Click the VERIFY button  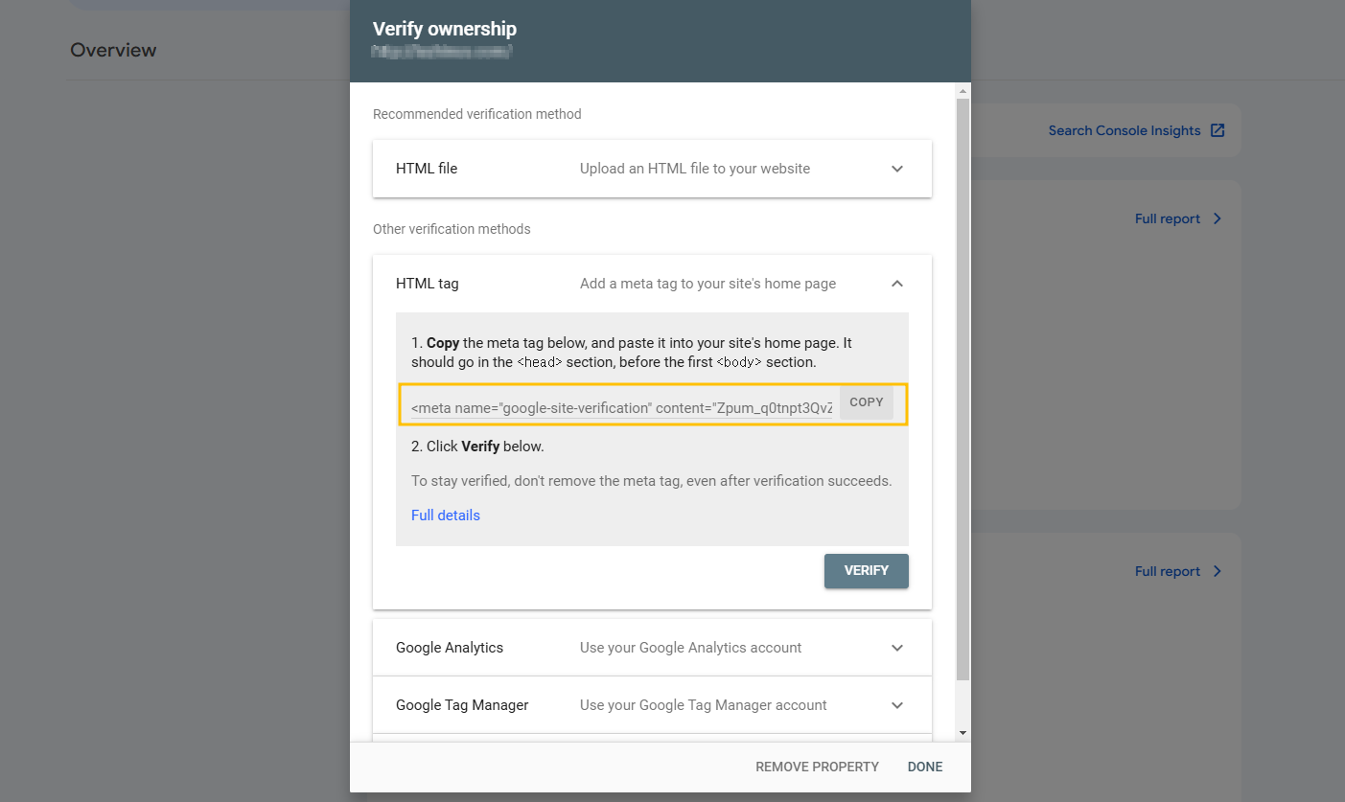tap(866, 570)
